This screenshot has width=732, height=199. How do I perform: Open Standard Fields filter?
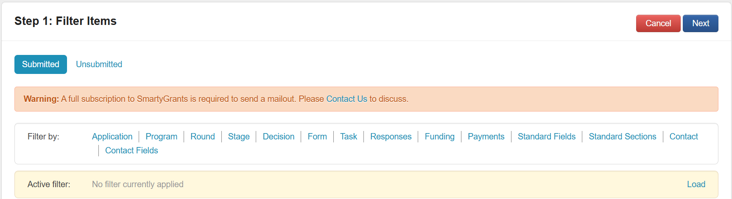[x=546, y=136]
